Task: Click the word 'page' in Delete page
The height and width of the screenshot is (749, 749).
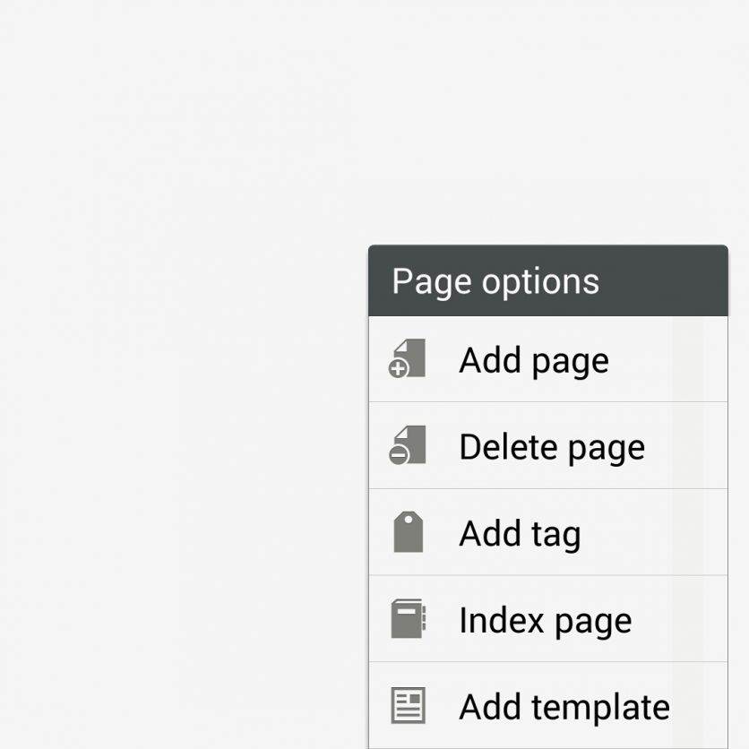Action: [607, 448]
